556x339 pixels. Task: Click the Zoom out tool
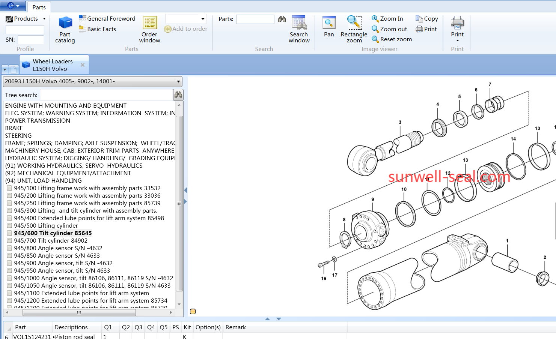coord(389,29)
